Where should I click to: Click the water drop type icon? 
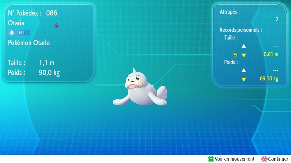12,33
